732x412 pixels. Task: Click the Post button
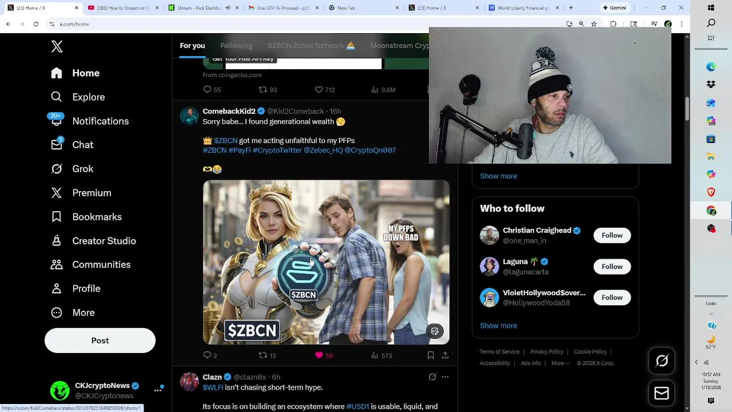100,340
